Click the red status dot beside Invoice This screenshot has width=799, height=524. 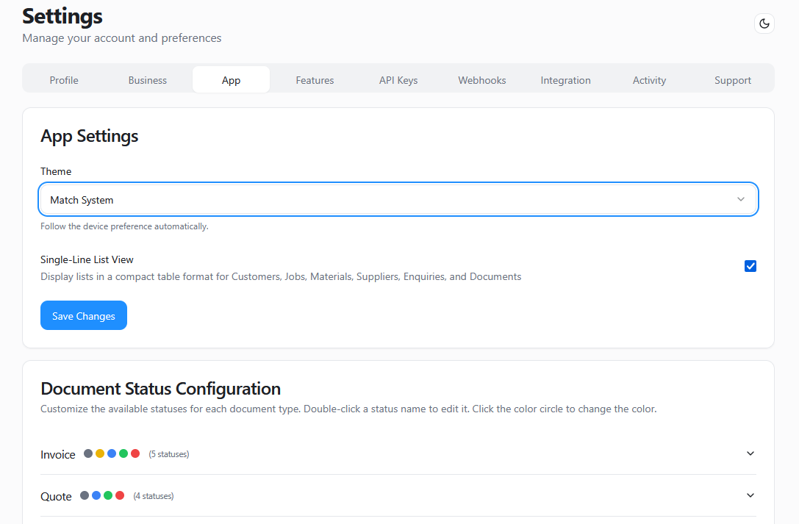135,453
